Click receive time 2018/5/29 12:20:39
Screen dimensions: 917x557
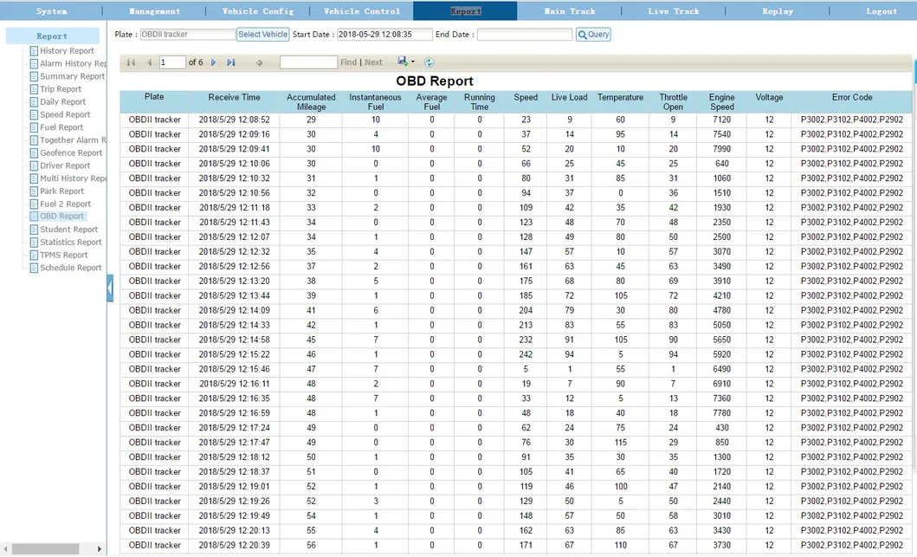point(234,545)
